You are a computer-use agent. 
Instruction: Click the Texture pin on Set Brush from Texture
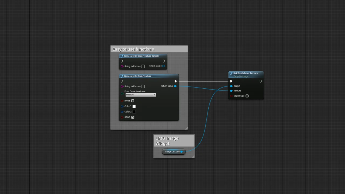pos(231,91)
